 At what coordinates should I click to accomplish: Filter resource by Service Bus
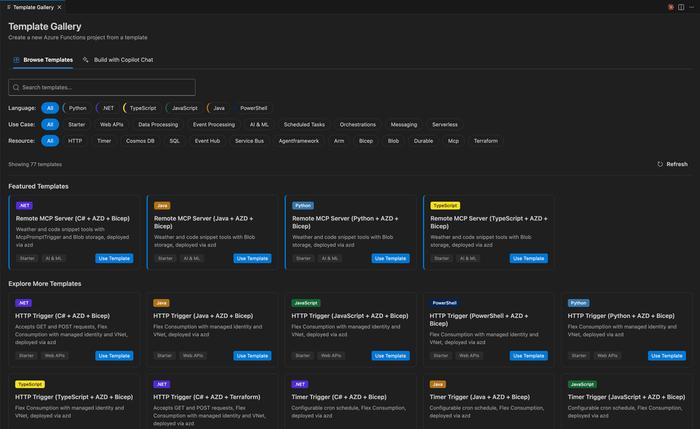249,141
